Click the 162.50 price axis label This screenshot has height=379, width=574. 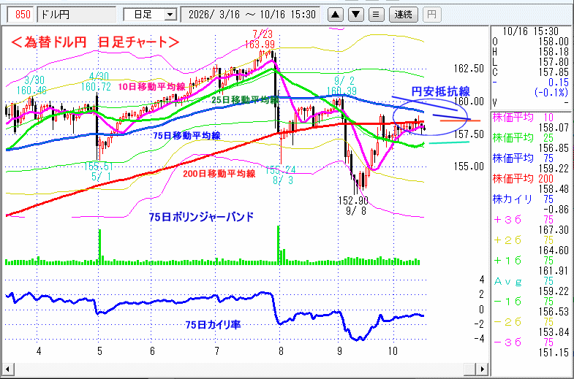tap(469, 69)
